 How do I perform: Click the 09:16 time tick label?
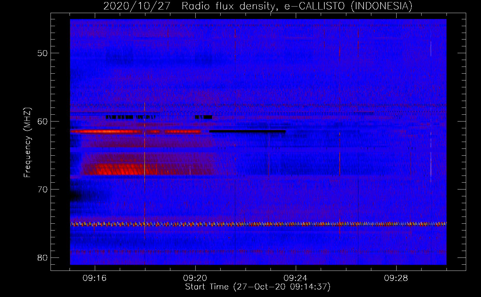click(95, 278)
